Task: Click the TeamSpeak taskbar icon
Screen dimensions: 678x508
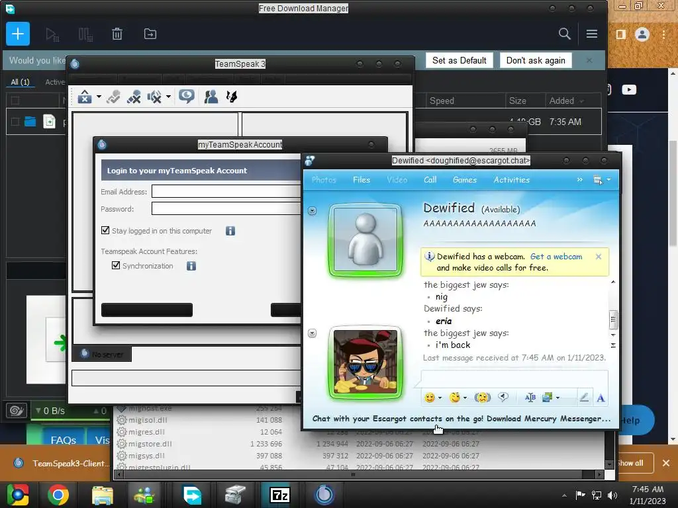Action: click(324, 495)
